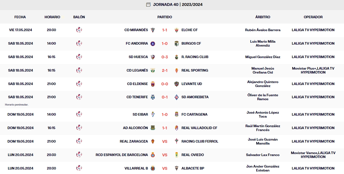Click the ÁRBITRO column header
Image resolution: width=344 pixels, height=174 pixels.
coord(263,17)
